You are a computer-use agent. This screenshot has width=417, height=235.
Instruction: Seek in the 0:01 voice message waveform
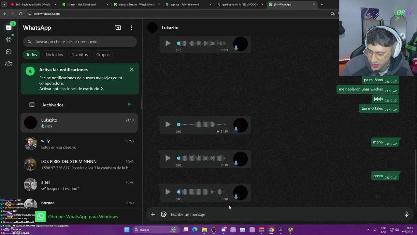click(x=202, y=124)
